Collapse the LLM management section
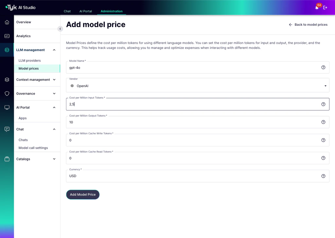Screen dimensions: 335x238 [x=54, y=50]
